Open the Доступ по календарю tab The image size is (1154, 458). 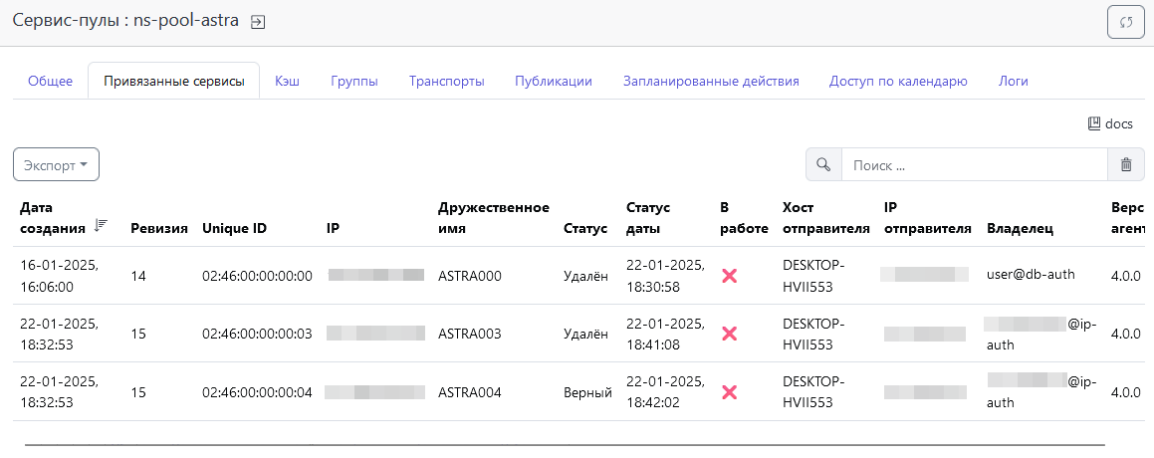(898, 82)
